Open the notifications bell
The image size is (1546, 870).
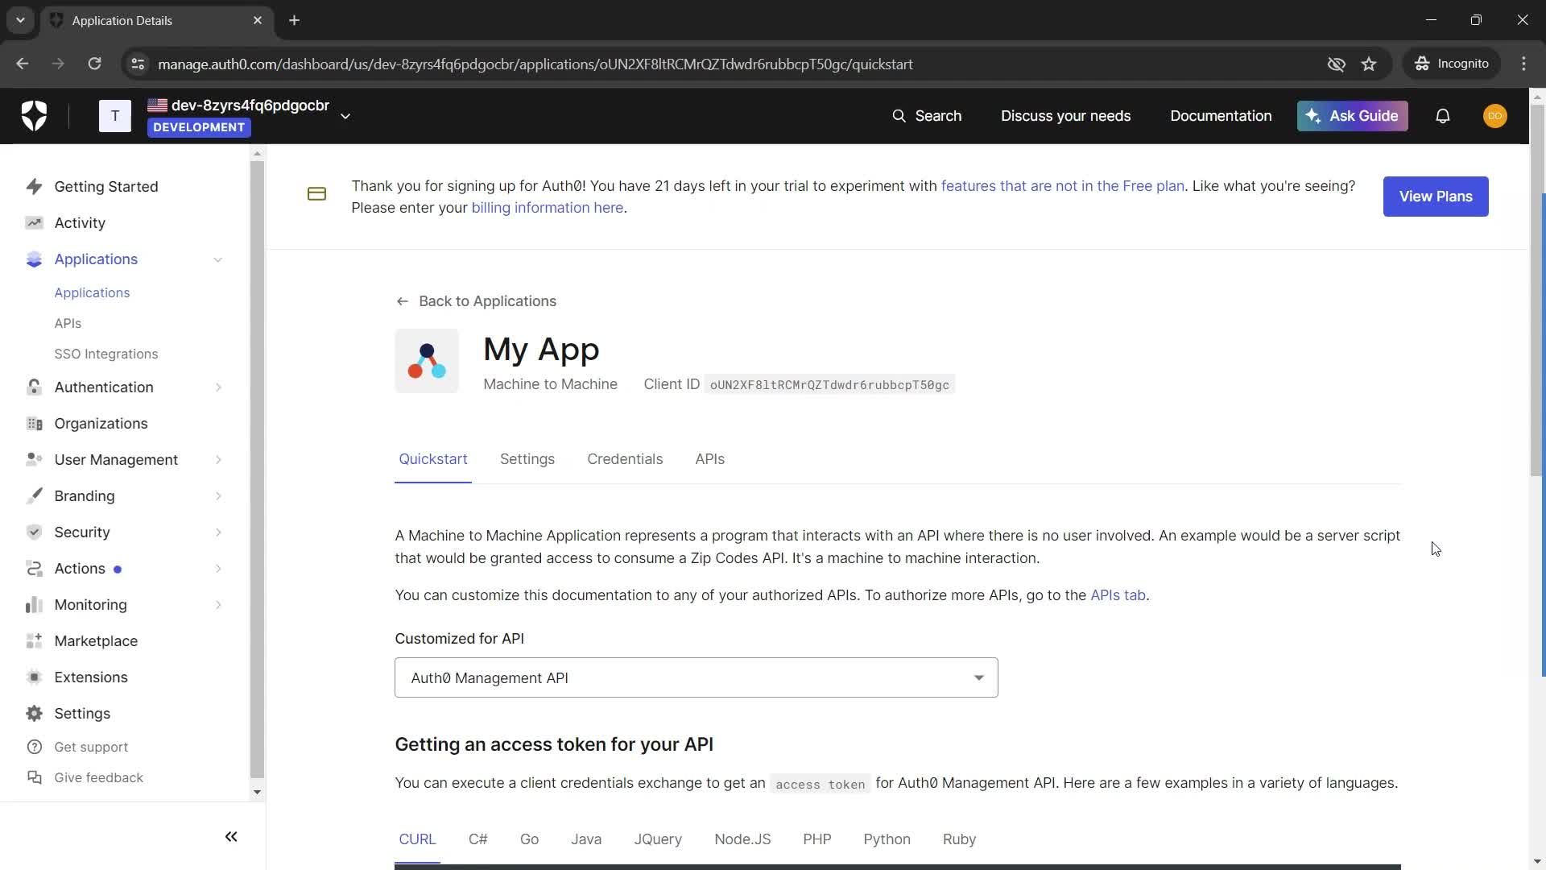1443,116
